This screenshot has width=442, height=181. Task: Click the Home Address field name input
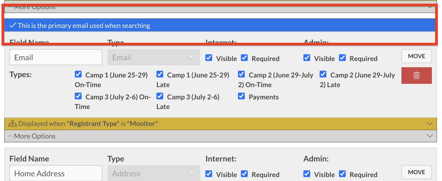coord(56,173)
